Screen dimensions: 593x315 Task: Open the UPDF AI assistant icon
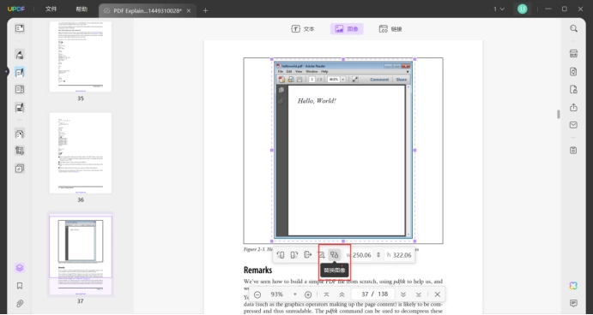pyautogui.click(x=573, y=286)
